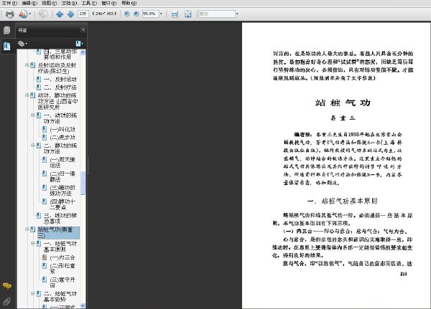The width and height of the screenshot is (431, 309).
Task: Collapse the 二、站桩气功基本姿势 node
Action: tap(33, 293)
